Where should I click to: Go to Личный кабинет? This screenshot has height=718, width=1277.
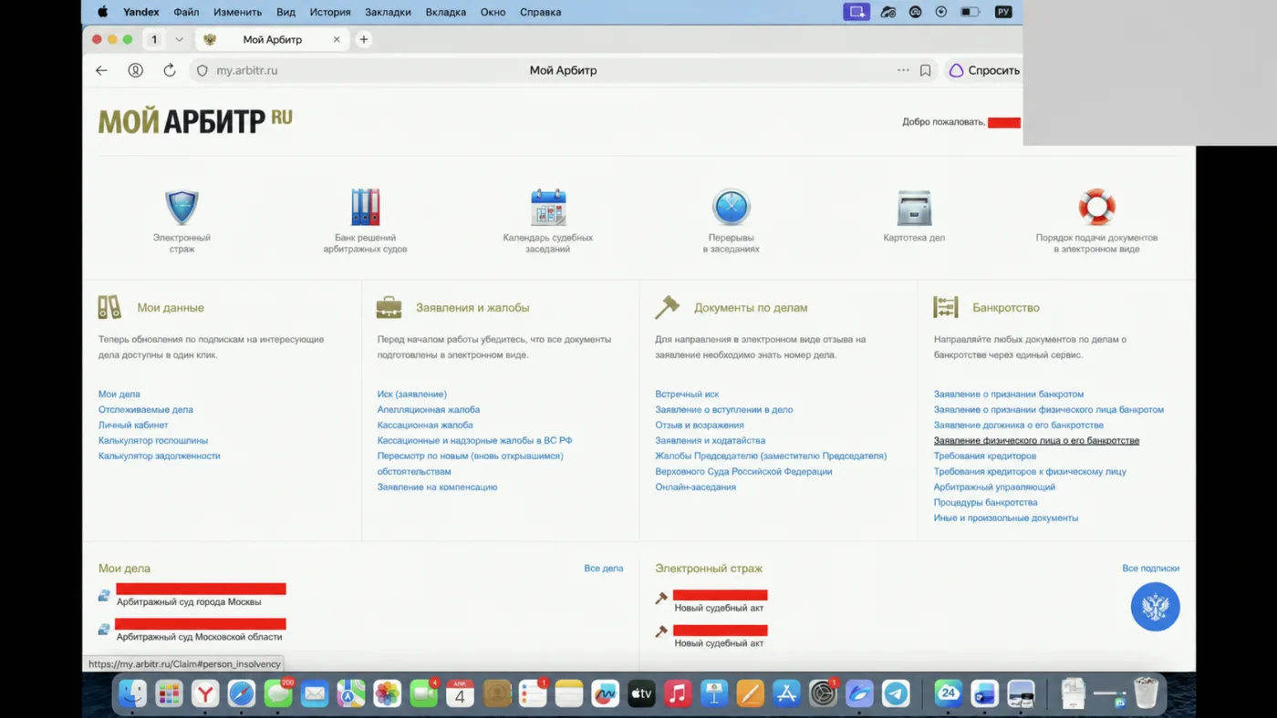click(x=133, y=426)
